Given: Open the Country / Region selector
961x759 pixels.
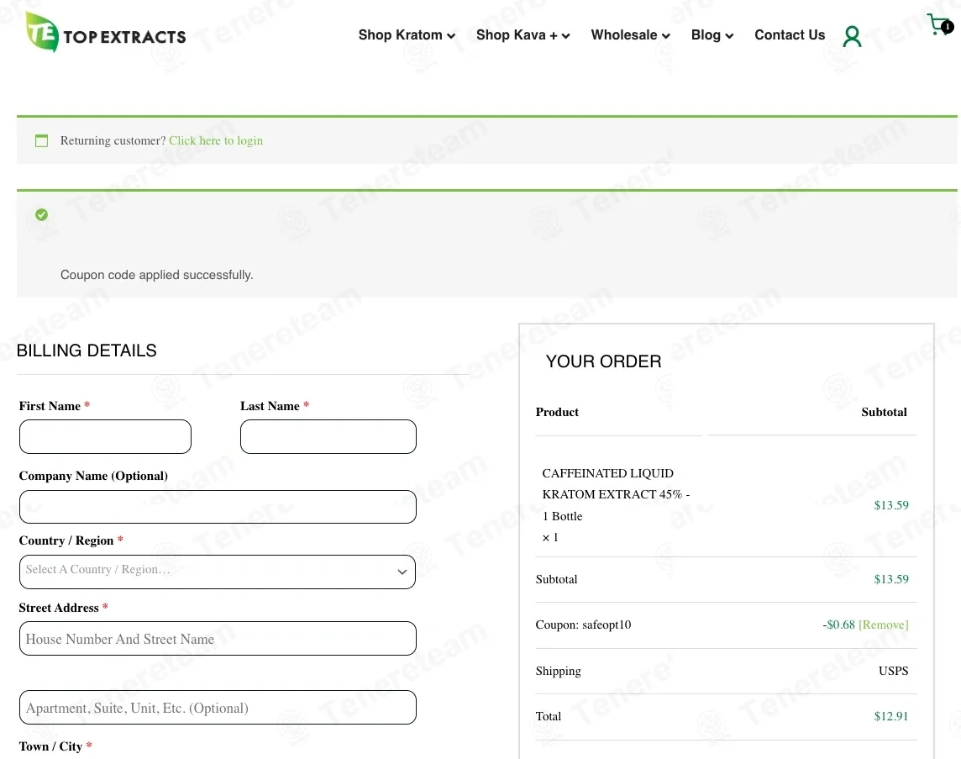Looking at the screenshot, I should coord(218,572).
